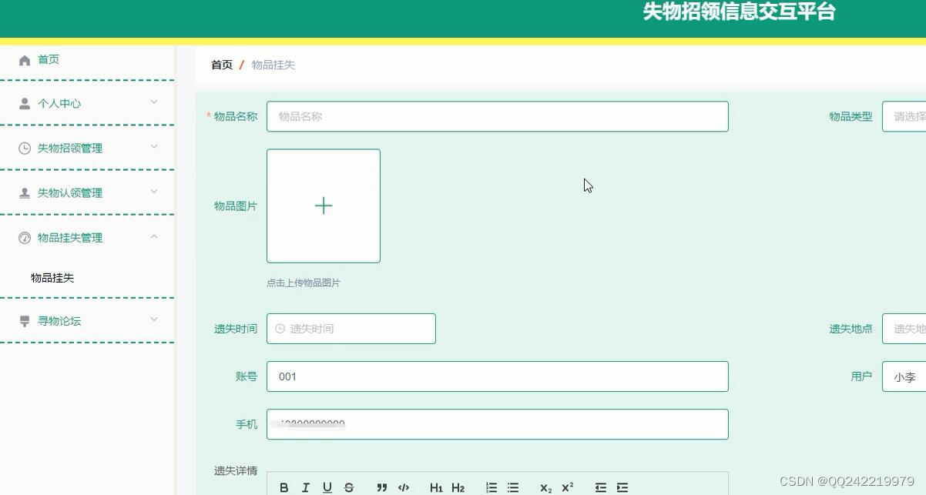Click the person icon beside 个人中心

click(x=25, y=103)
